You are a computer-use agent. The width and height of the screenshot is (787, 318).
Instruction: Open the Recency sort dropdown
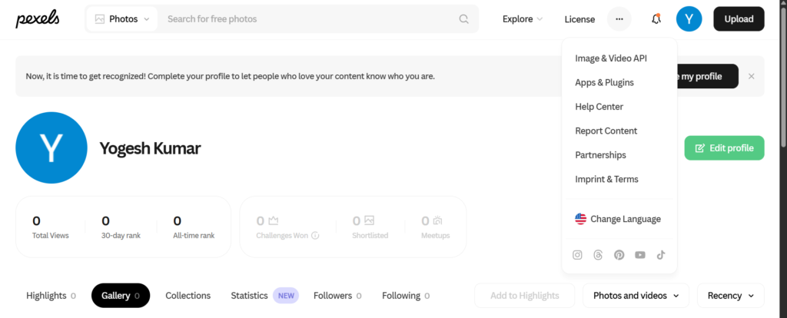click(x=730, y=296)
